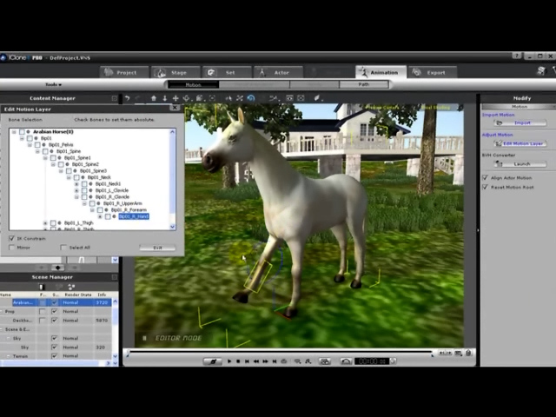Click the down-arrow drop icon in toolbar
556x417 pixels.
click(x=164, y=98)
